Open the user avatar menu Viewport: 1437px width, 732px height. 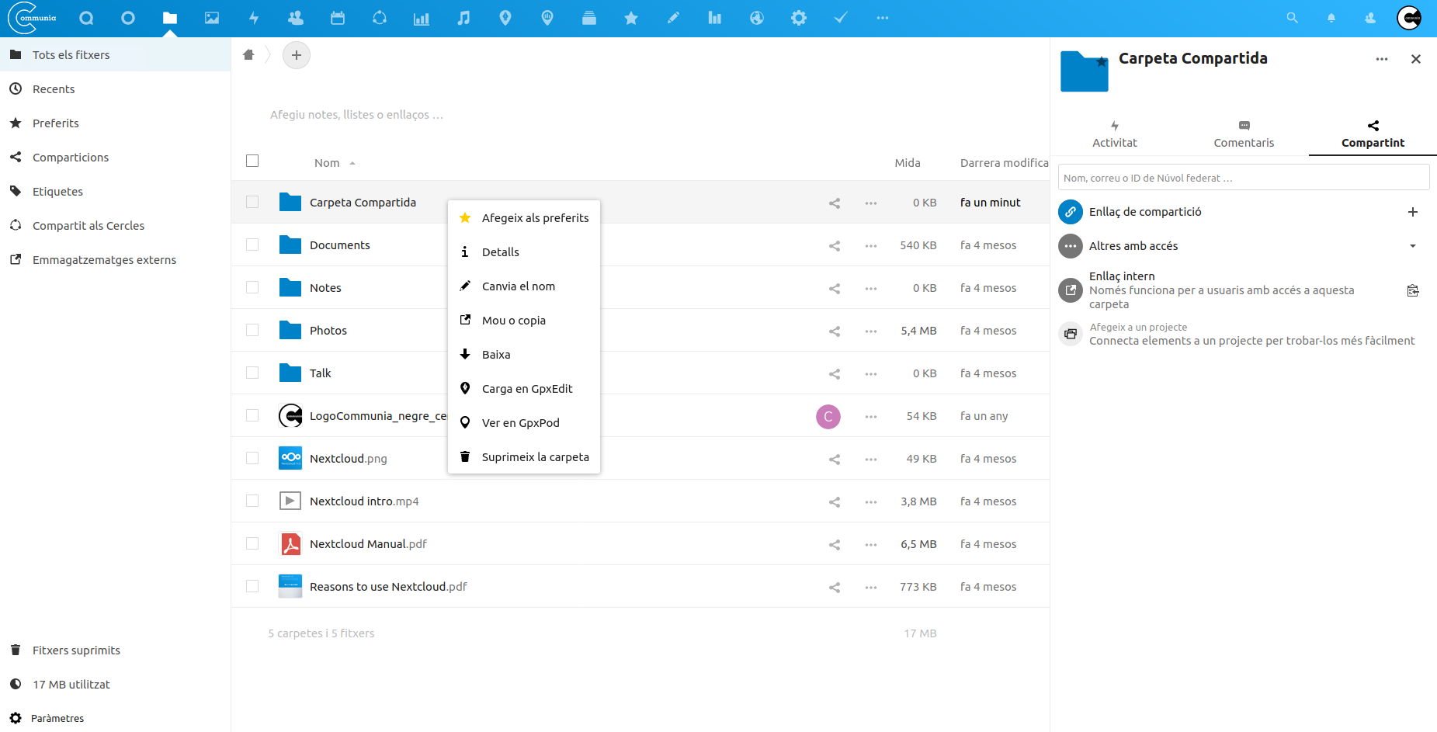coord(1409,18)
